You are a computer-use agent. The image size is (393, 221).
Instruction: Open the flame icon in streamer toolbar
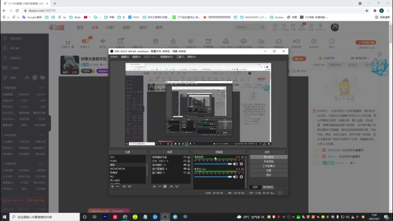point(173,41)
